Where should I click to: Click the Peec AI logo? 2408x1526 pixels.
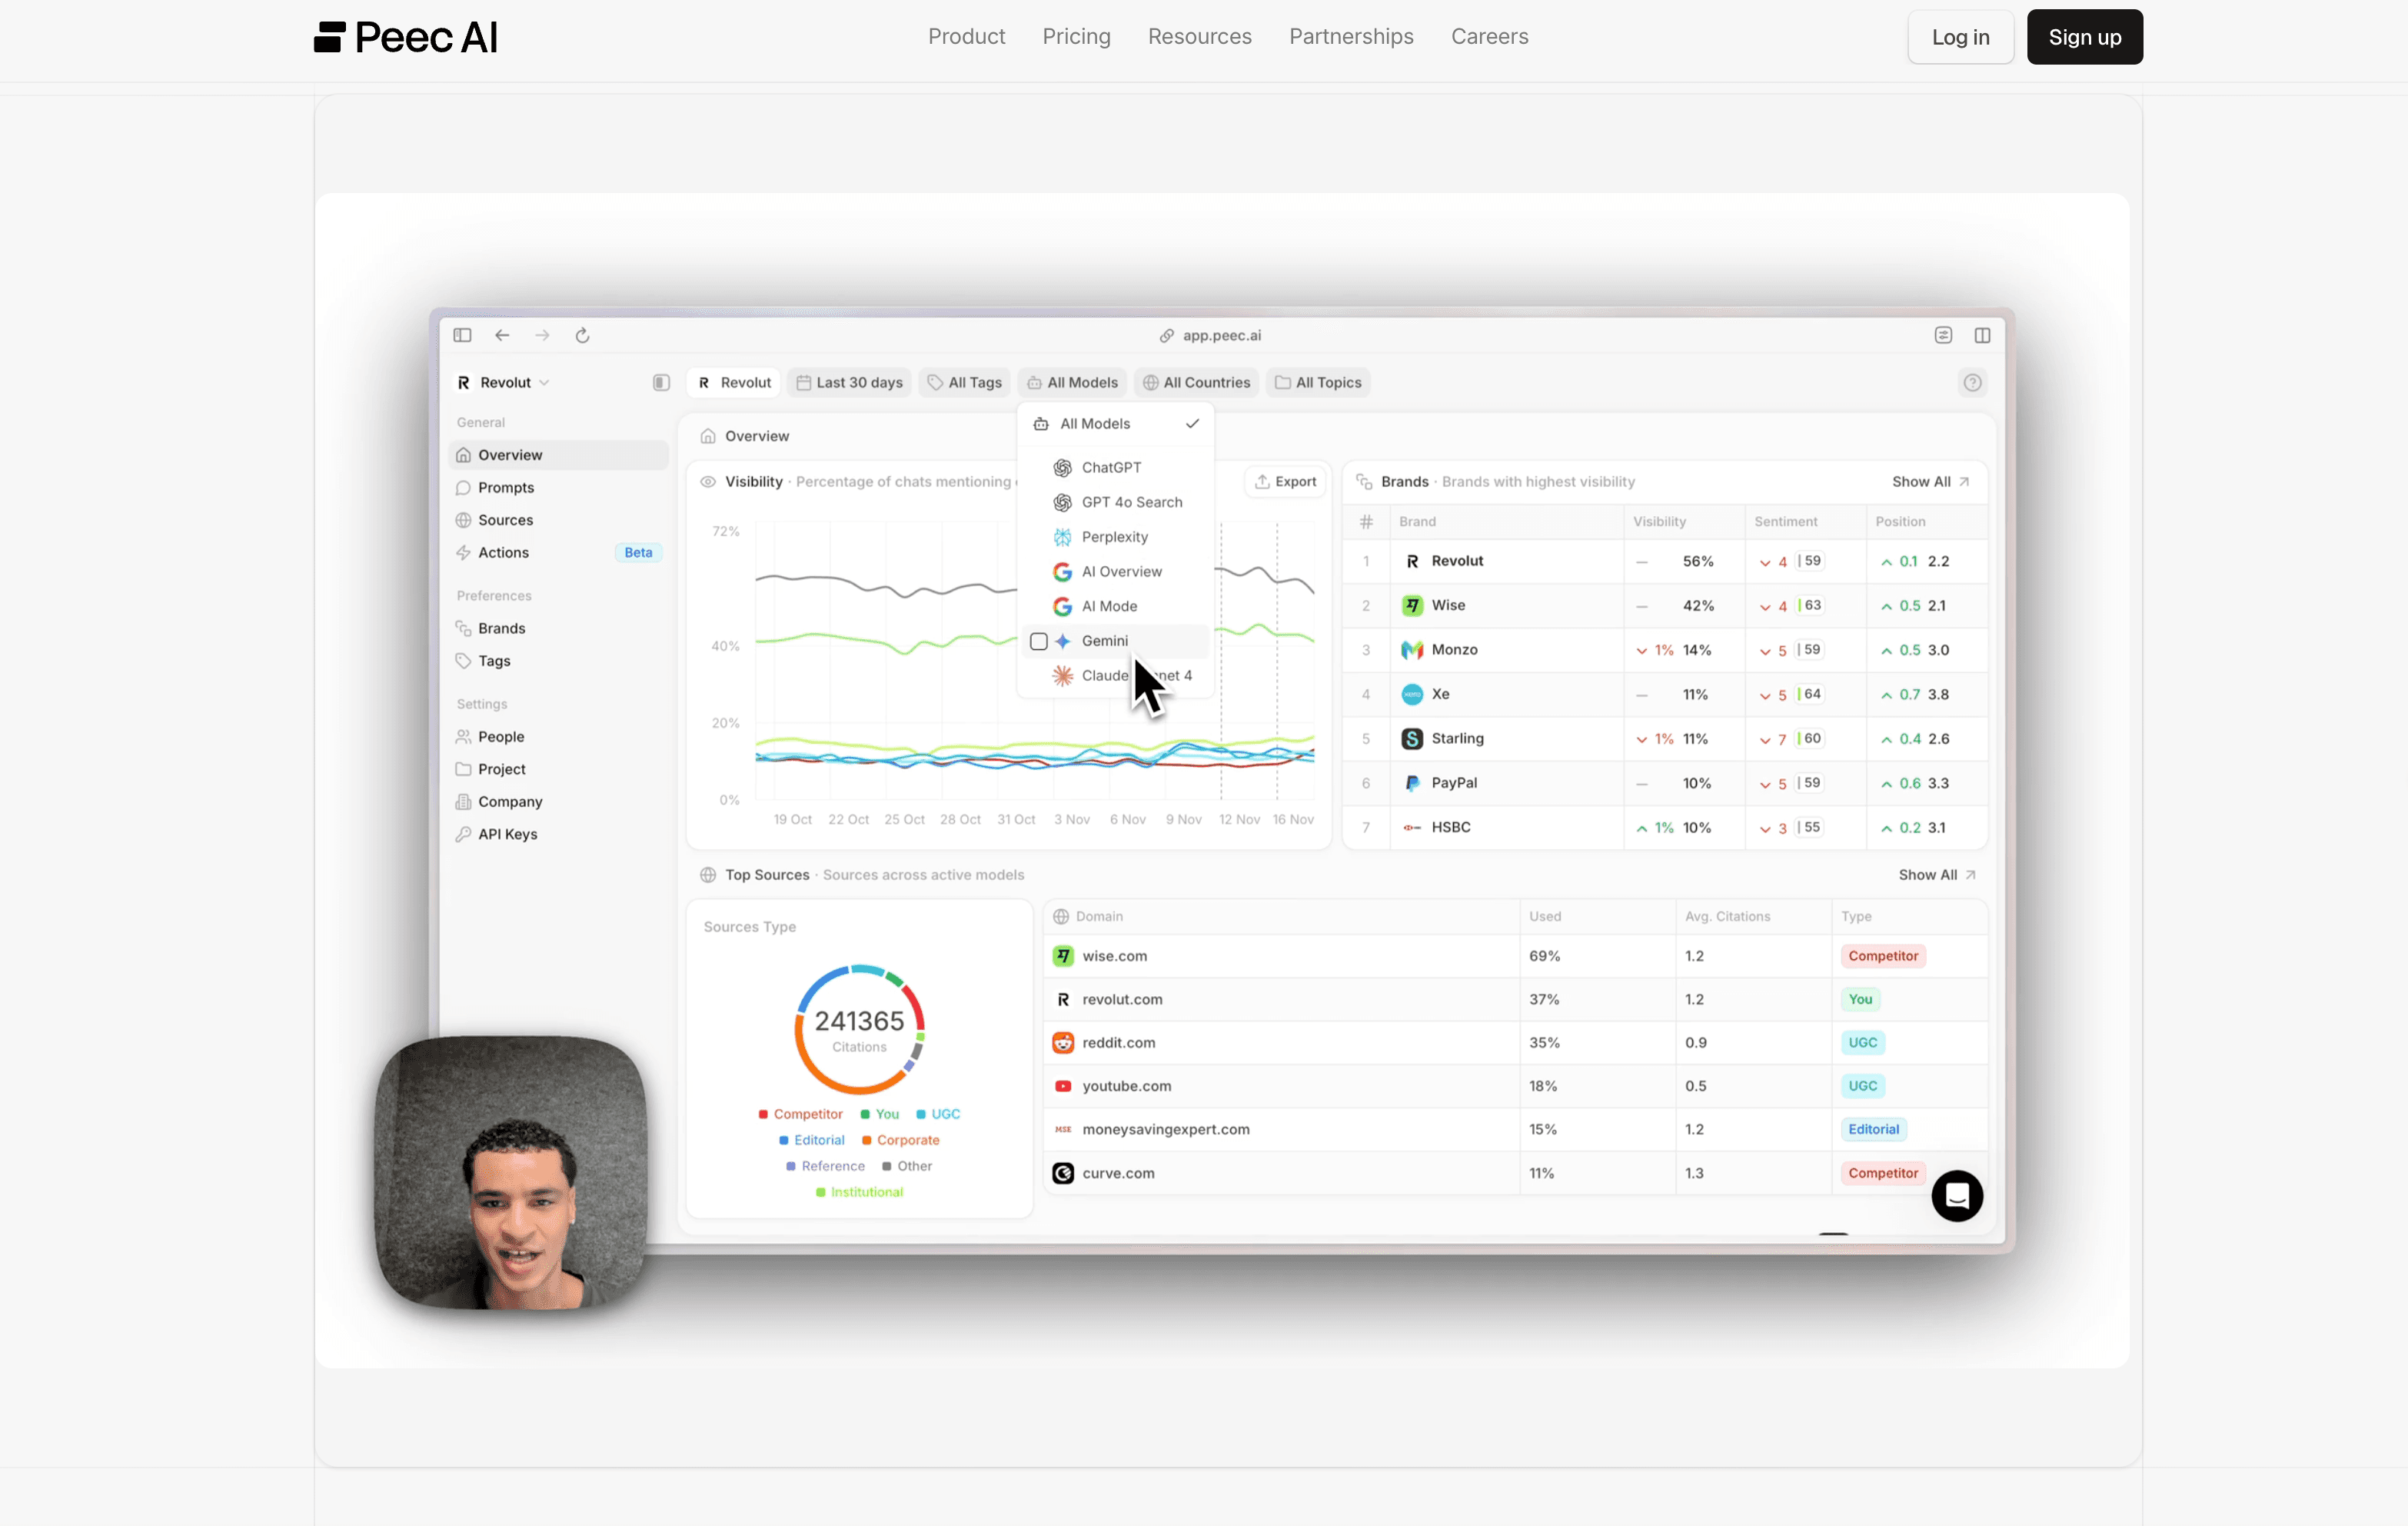click(x=405, y=37)
